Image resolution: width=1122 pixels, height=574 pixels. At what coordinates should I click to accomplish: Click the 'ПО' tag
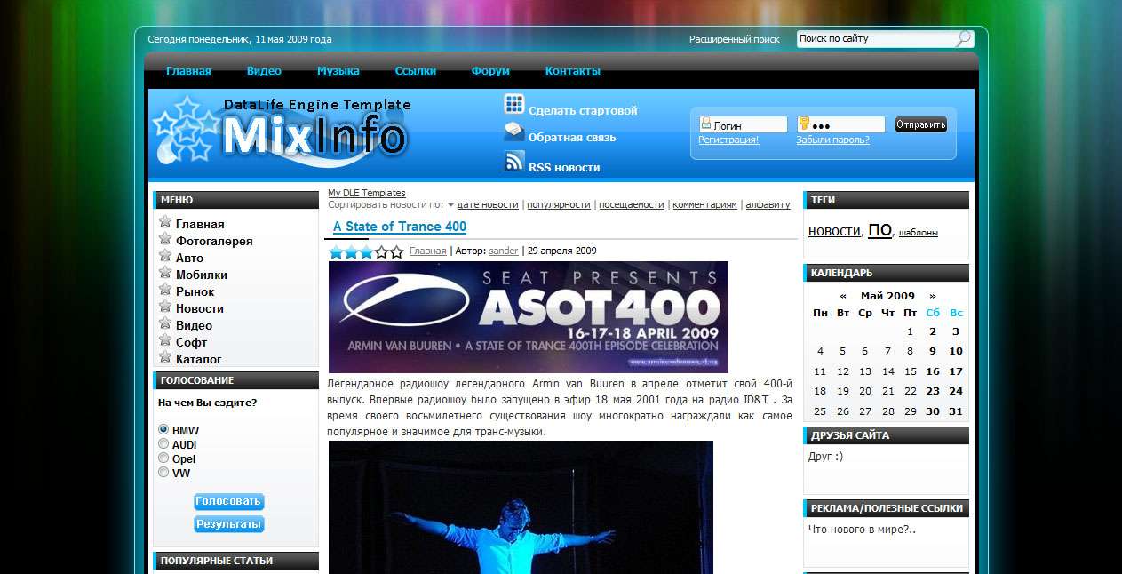click(879, 230)
